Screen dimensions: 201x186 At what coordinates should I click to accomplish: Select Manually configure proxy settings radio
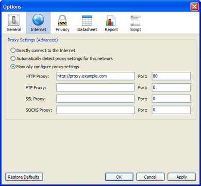tap(13, 67)
